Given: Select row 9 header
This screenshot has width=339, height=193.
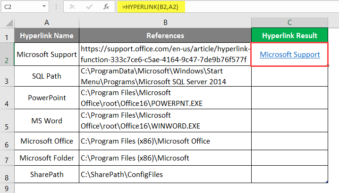Looking at the screenshot, I should [7, 188].
